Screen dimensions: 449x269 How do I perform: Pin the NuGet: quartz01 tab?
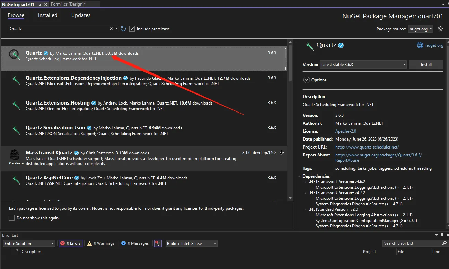(x=39, y=5)
